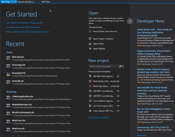The width and height of the screenshot is (175, 137).
Task: Collapse the Developer News panel with the chevron
Action: tap(130, 21)
